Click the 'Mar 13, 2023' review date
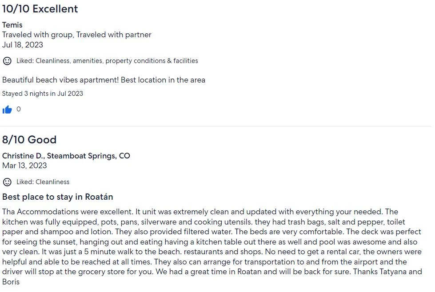435x292 pixels. [24, 166]
